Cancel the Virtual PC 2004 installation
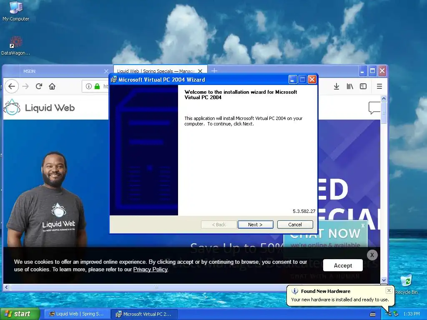Image resolution: width=427 pixels, height=320 pixels. pos(295,225)
